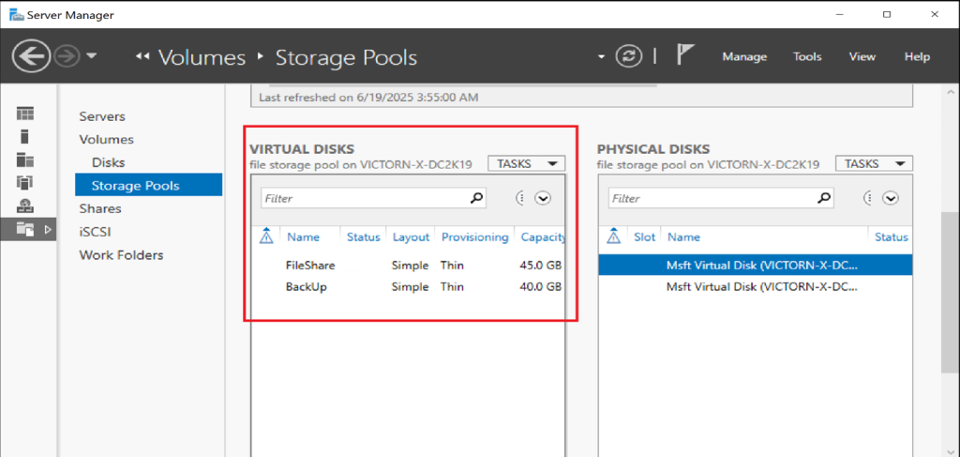This screenshot has height=457, width=960.
Task: Open Shares in the navigation pane
Action: 100,208
